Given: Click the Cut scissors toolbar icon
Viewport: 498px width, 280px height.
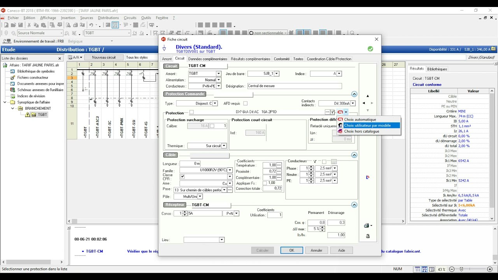Looking at the screenshot, I should [29, 25].
